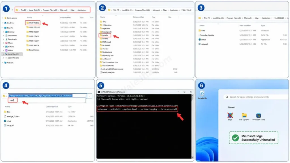Image resolution: width=290 pixels, height=163 pixels.
Task: Expand the Local Disk (D:) tree chevron
Action: coord(4,58)
